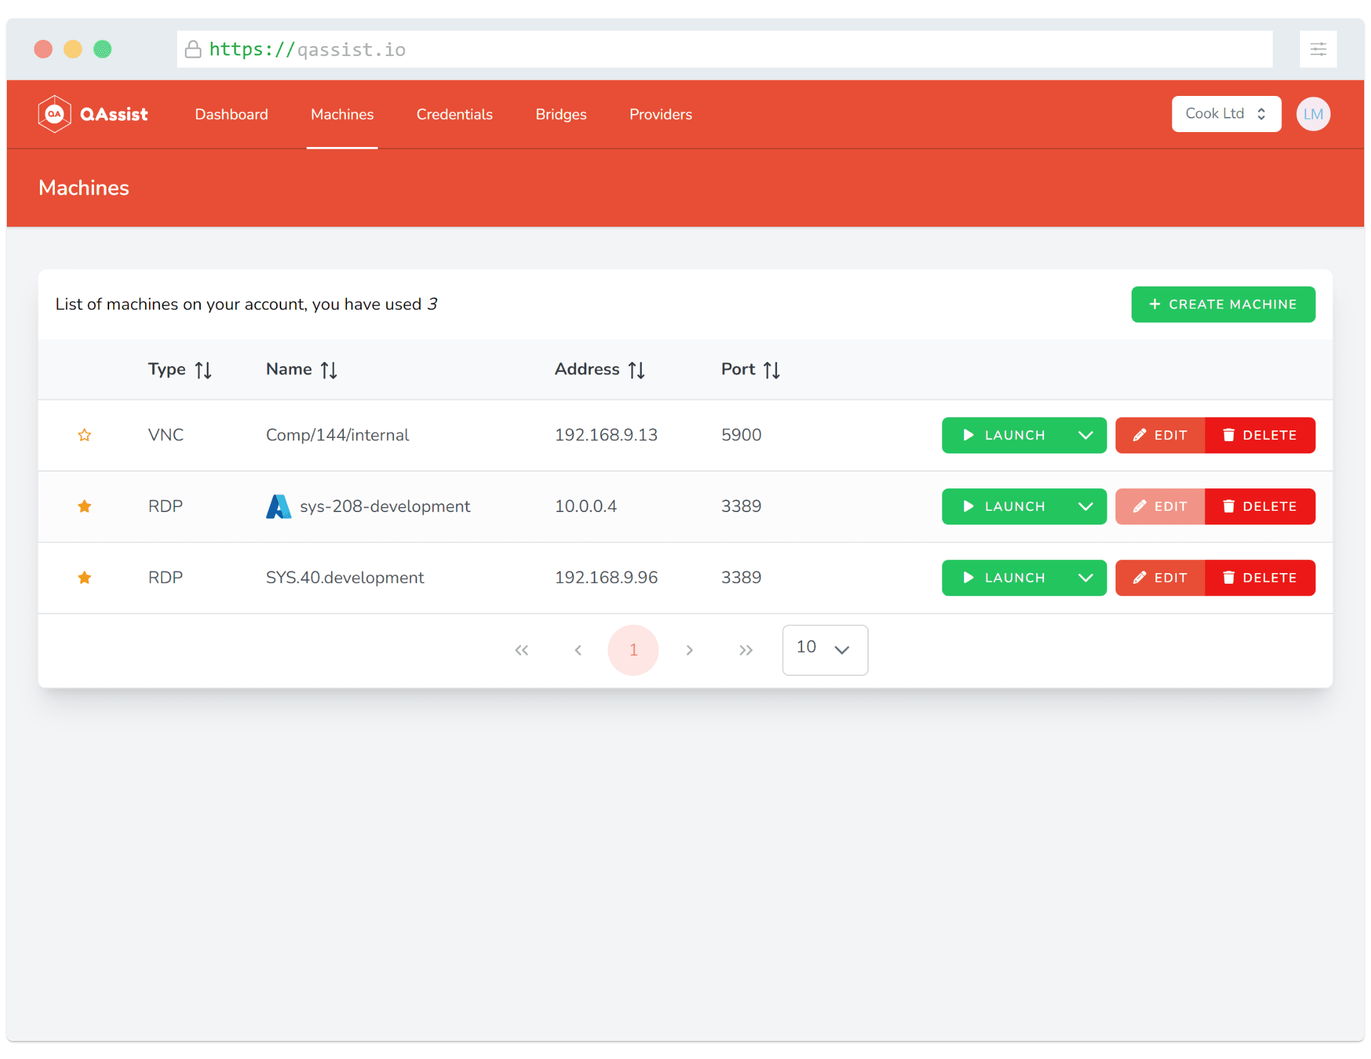Viewport: 1371px width, 1059px height.
Task: Click the LM user avatar
Action: click(x=1312, y=114)
